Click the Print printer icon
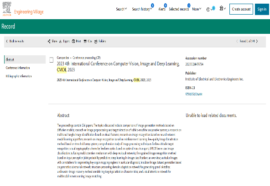Screen dimensions: 270x186 coord(73,41)
